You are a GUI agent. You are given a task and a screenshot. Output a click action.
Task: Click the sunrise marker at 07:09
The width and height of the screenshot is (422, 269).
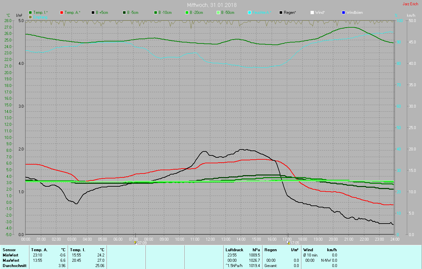coord(135,243)
